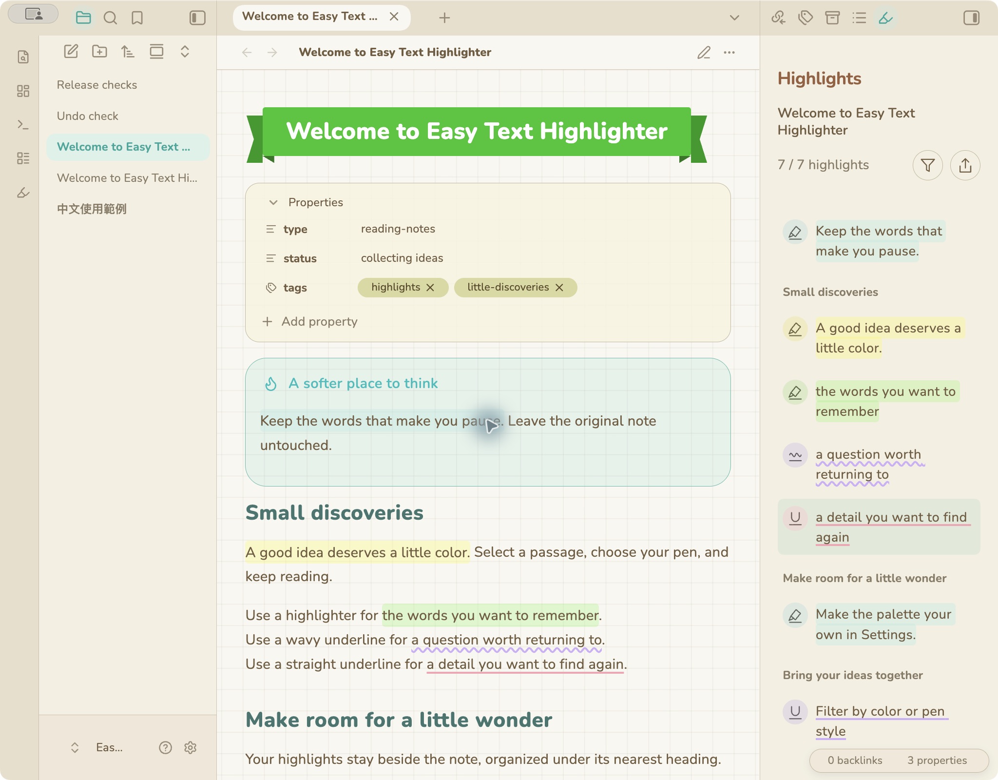Viewport: 998px width, 780px height.
Task: Open the tags pane tab icon
Action: tap(806, 18)
